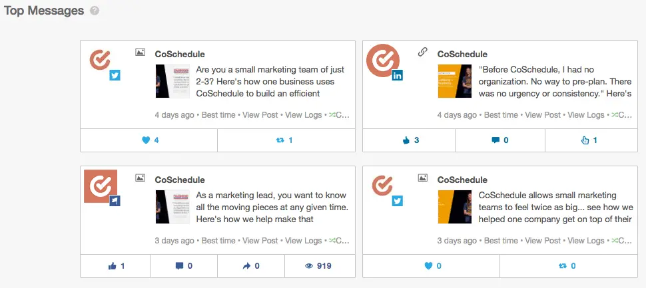Click the retweet count on the first Twitter message
Viewport: 646px width, 288px height.
click(x=284, y=140)
